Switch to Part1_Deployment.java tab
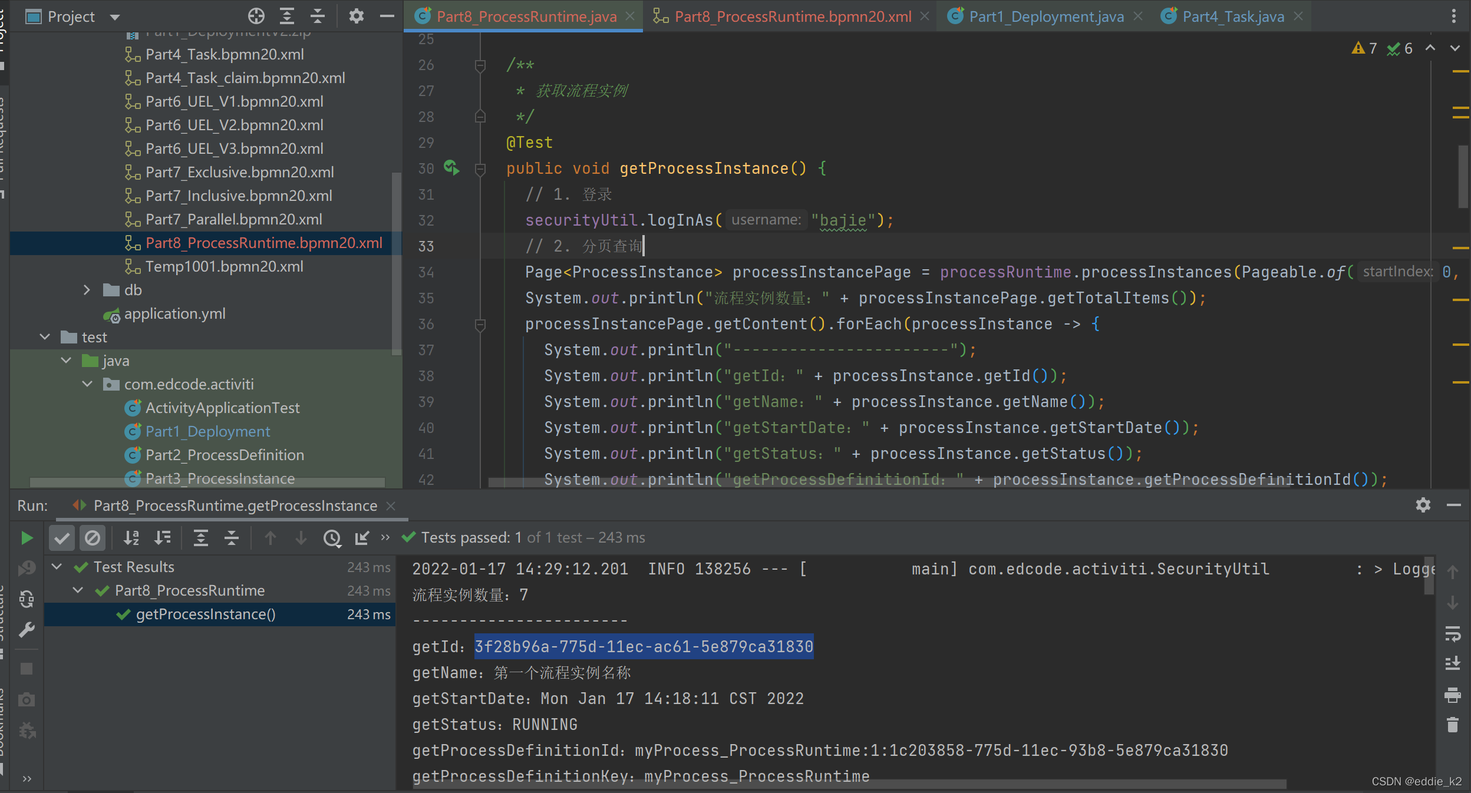 click(x=1045, y=16)
